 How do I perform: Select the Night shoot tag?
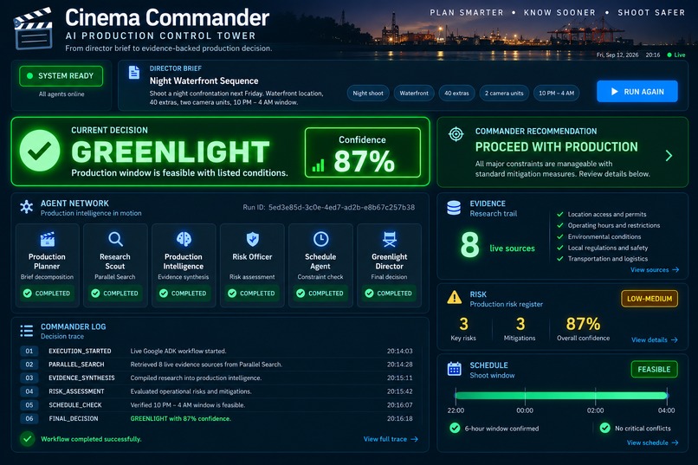[x=368, y=93]
